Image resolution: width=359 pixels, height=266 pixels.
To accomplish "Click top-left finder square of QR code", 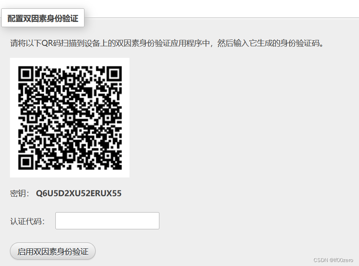I will [x=26, y=74].
